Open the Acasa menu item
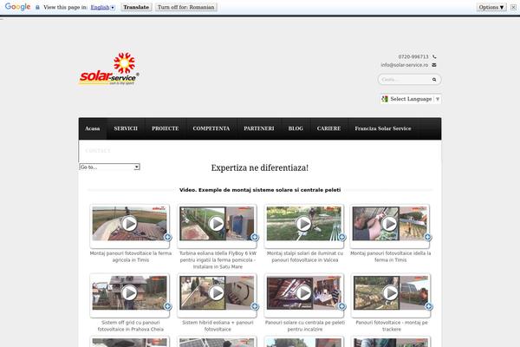This screenshot has width=520, height=347. coord(93,128)
